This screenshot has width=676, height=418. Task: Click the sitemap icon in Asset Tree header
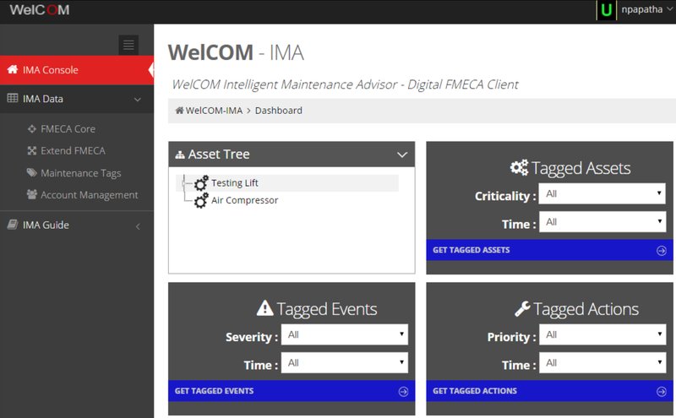pos(180,155)
